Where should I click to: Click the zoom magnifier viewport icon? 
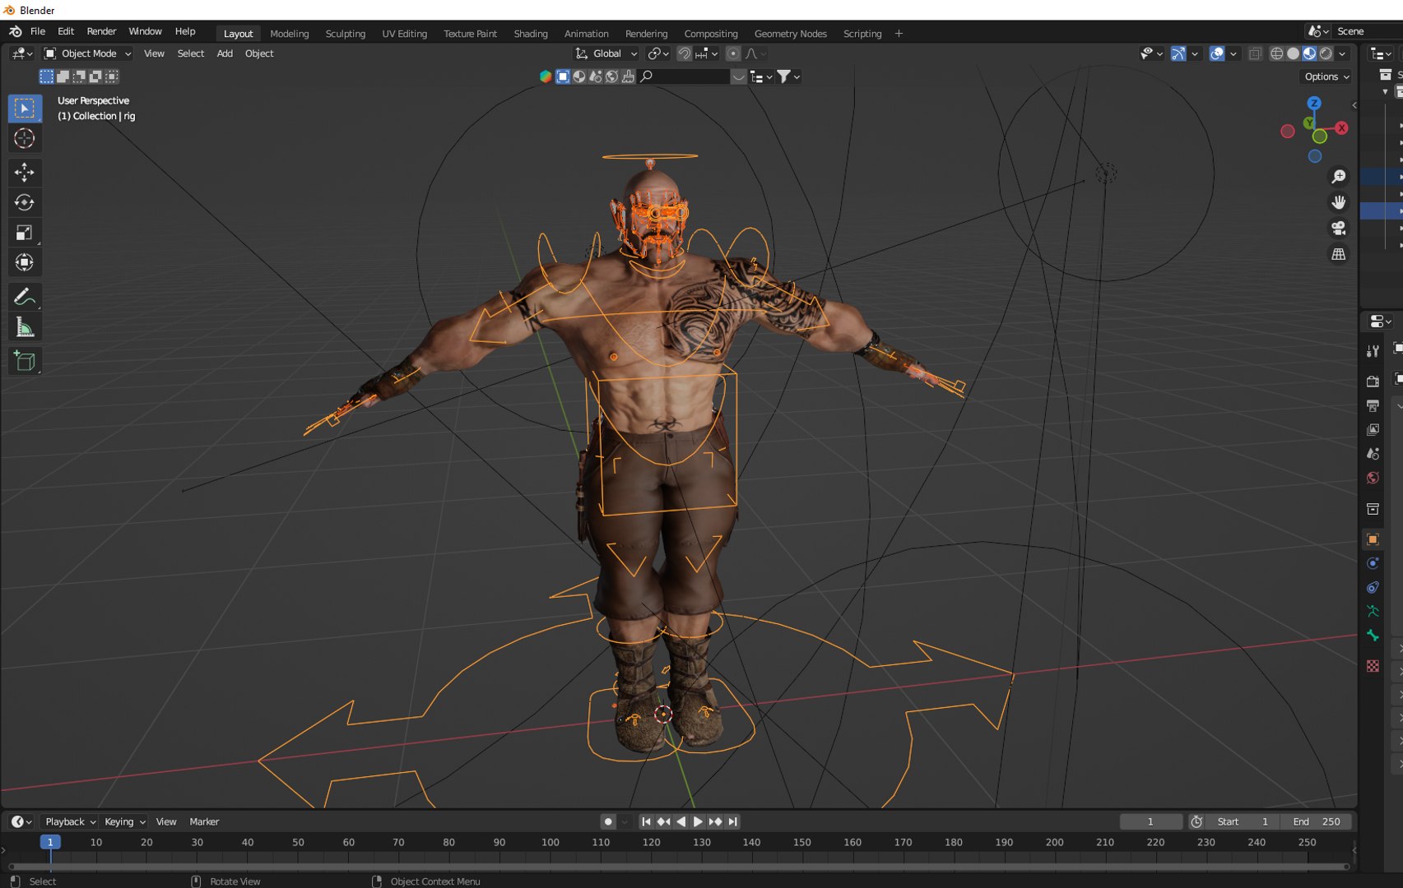(1339, 177)
